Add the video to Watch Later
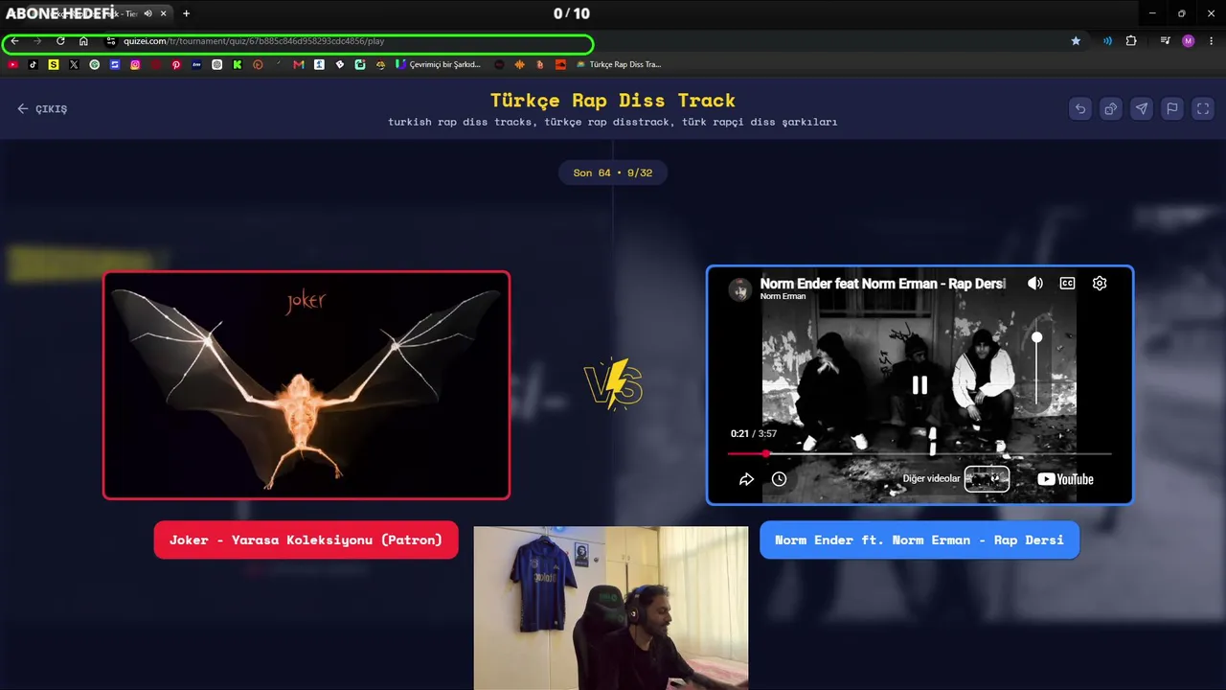The width and height of the screenshot is (1226, 690). [x=779, y=479]
